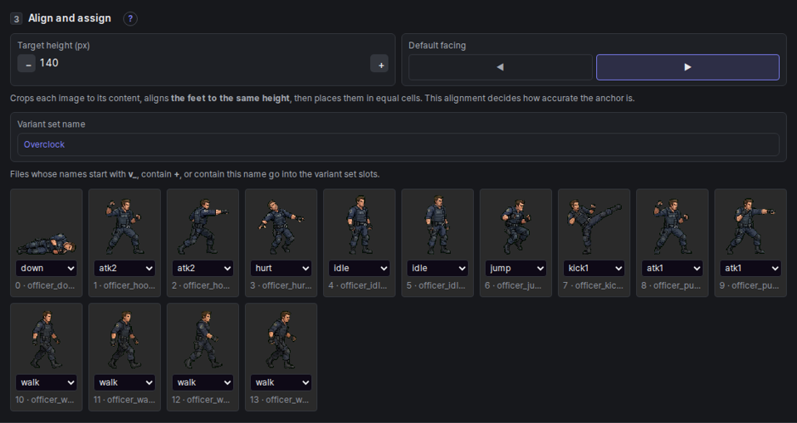
Task: Open the 'walk' dropdown for frame 10
Action: (46, 382)
